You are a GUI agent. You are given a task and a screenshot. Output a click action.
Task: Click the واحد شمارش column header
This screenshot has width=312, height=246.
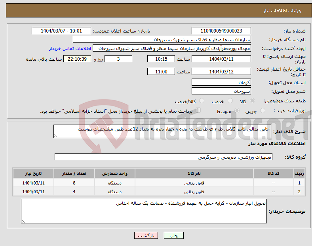tap(114, 173)
